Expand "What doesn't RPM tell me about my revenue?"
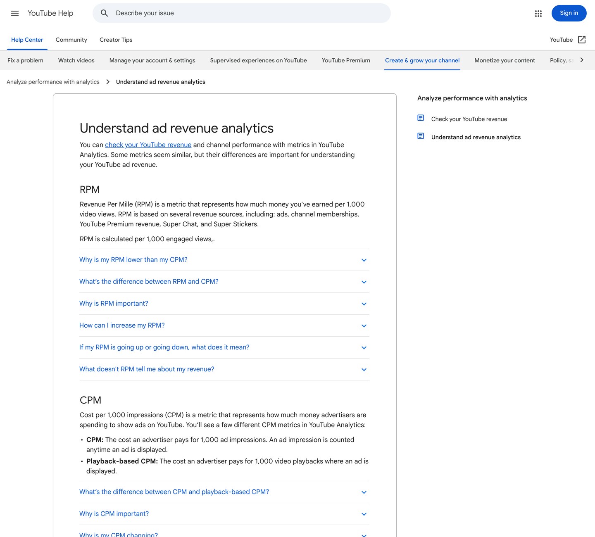 click(x=224, y=369)
